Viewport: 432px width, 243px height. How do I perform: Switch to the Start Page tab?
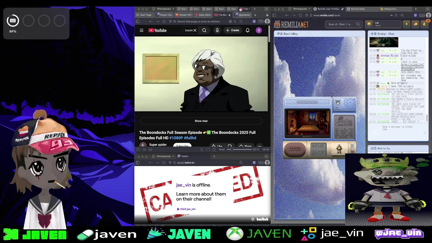(x=144, y=15)
